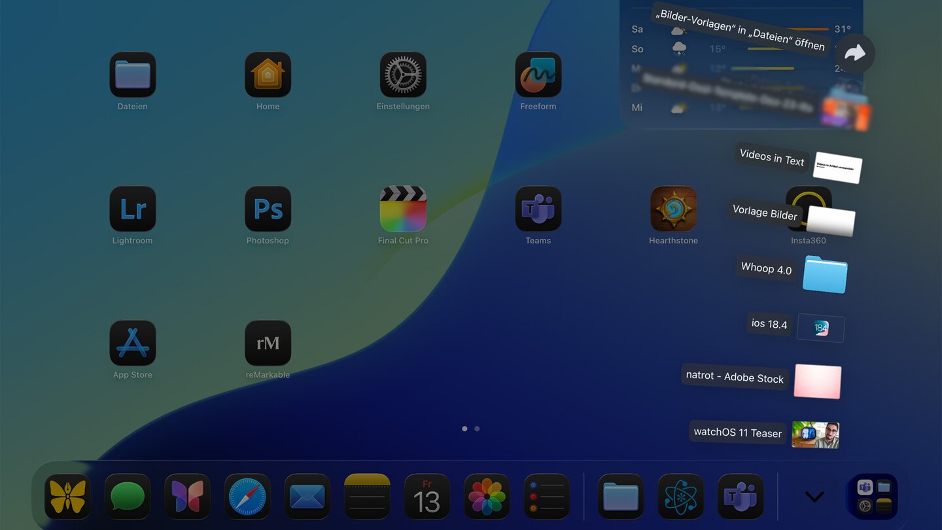This screenshot has width=942, height=530.
Task: Open the Photos app in dock
Action: coord(487,497)
